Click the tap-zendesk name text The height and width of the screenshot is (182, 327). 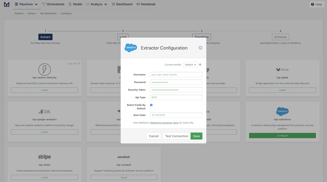pyautogui.click(x=124, y=165)
